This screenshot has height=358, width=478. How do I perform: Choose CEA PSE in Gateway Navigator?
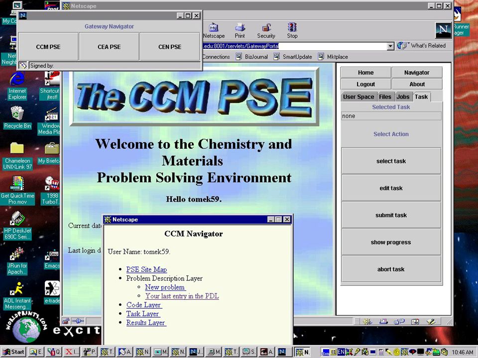click(109, 47)
